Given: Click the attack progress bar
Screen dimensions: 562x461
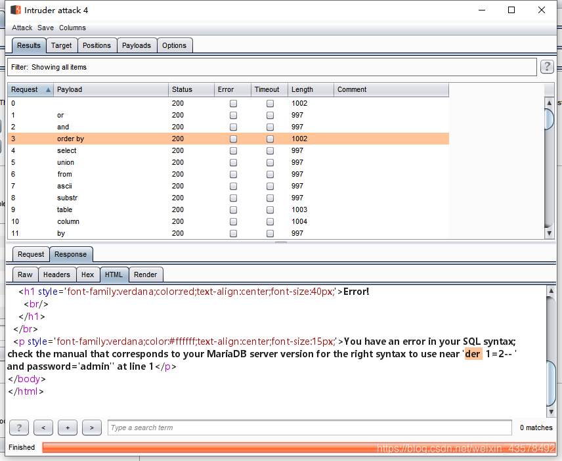Looking at the screenshot, I should tap(299, 447).
